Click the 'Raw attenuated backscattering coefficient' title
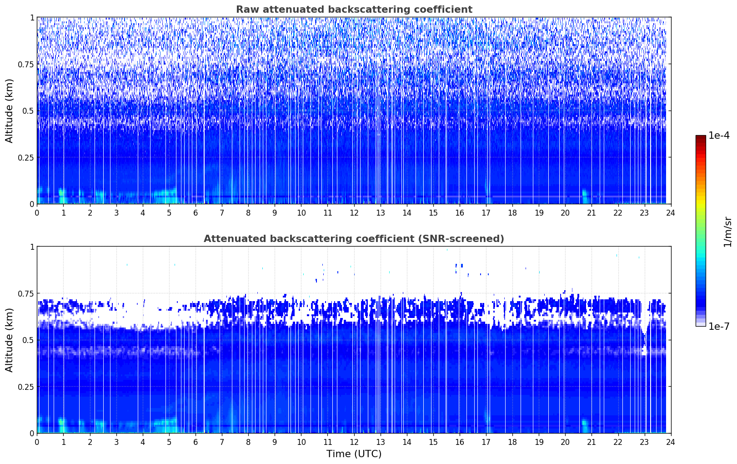 (x=354, y=10)
